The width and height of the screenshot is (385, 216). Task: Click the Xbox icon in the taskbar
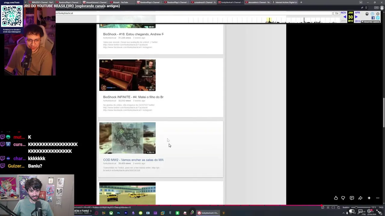point(111,213)
